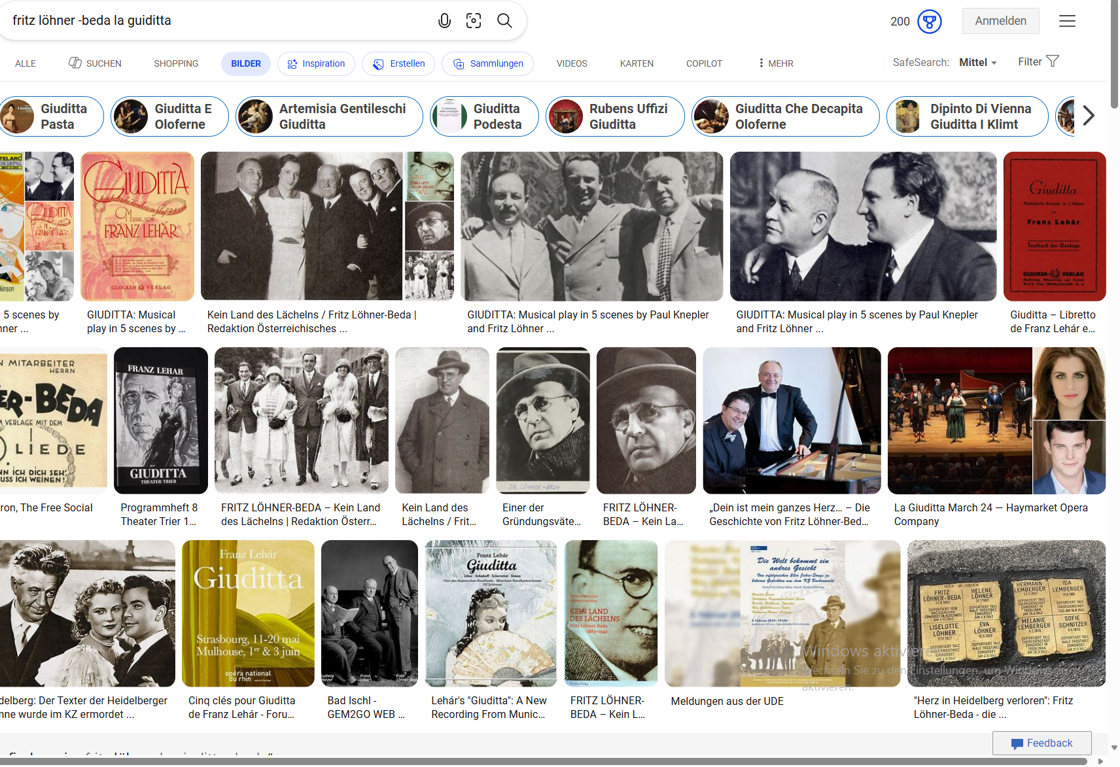Viewport: 1120px width, 767px height.
Task: Open the Kein Land des Lächelns book cover
Action: click(x=611, y=613)
